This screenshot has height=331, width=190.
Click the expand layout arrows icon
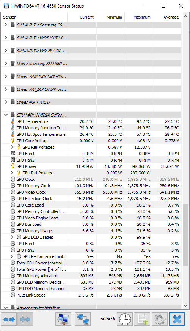(9, 319)
